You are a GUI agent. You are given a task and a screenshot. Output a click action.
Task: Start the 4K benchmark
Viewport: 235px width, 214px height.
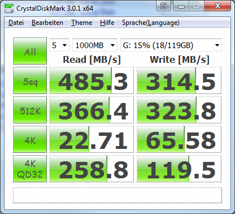(30, 139)
